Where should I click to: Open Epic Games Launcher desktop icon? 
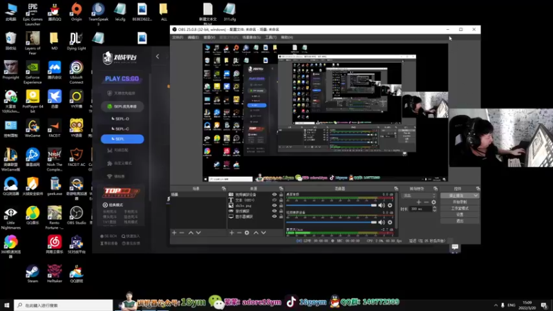coord(32,15)
